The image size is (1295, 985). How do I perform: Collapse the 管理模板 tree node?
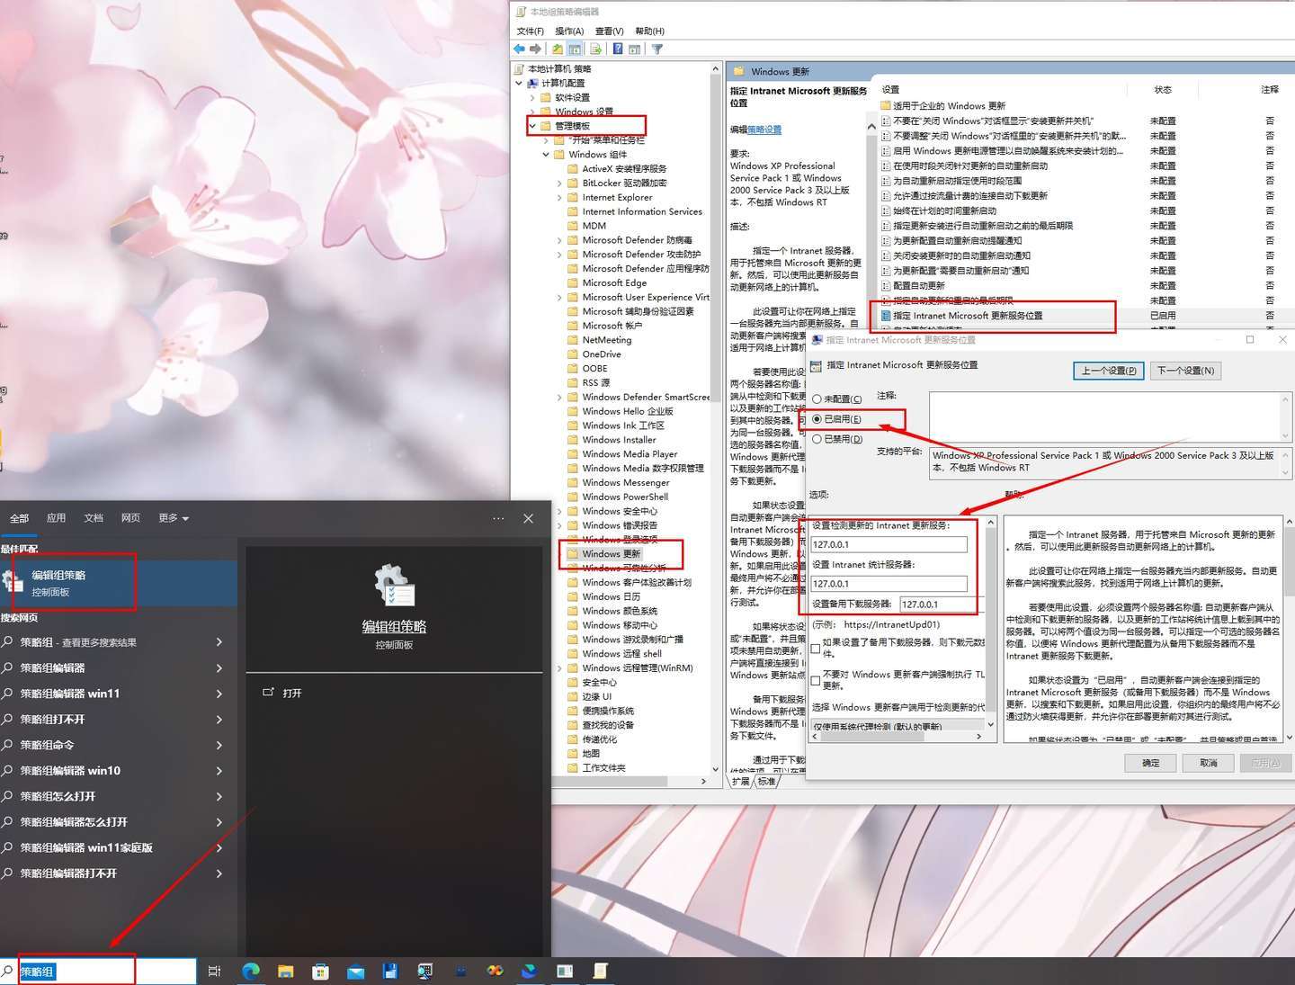coord(532,126)
